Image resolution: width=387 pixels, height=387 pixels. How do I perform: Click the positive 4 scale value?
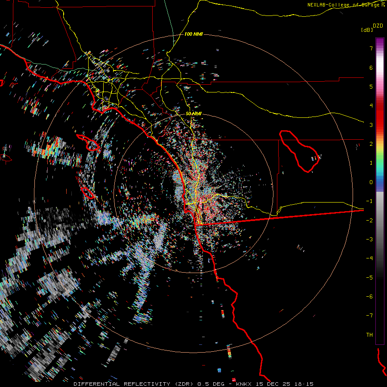point(371,106)
